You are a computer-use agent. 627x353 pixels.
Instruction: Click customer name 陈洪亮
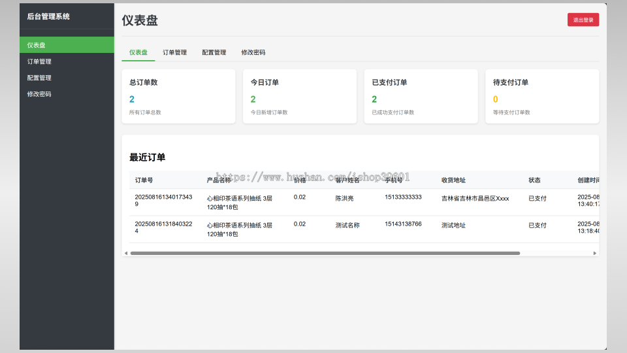[x=344, y=199]
